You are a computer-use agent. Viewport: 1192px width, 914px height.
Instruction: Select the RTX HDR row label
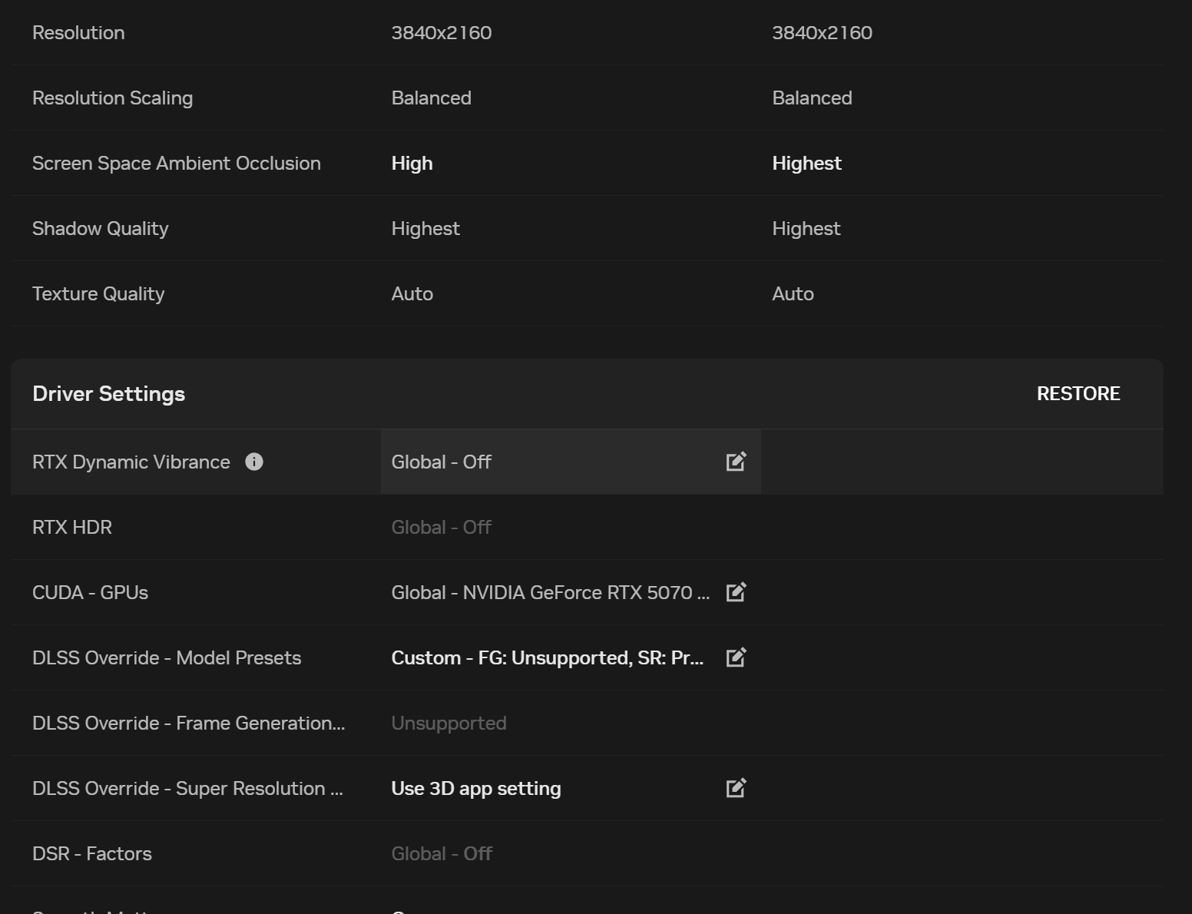pyautogui.click(x=72, y=528)
